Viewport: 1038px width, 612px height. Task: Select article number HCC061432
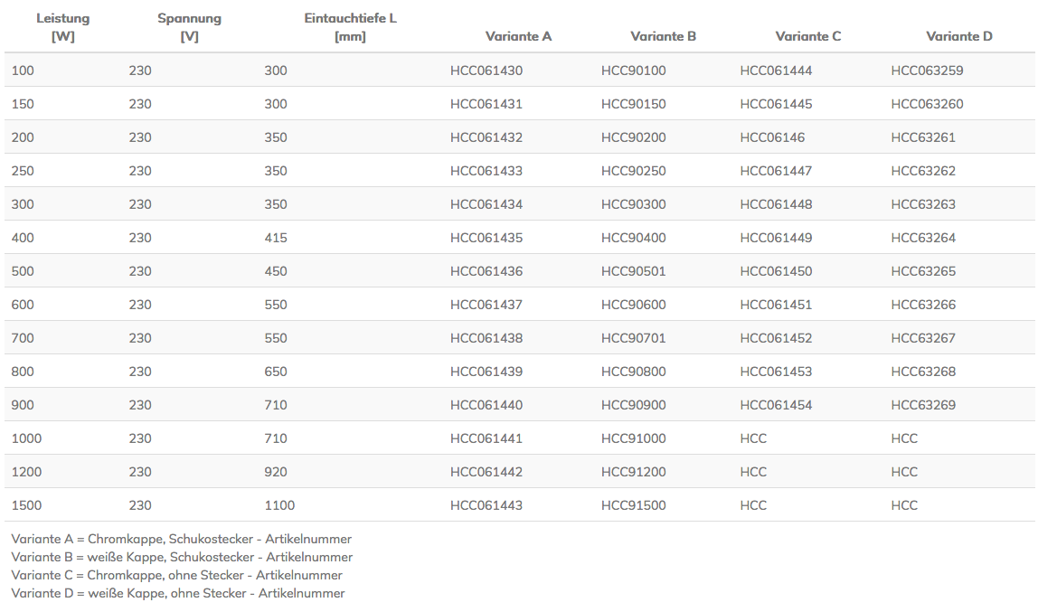tap(486, 137)
